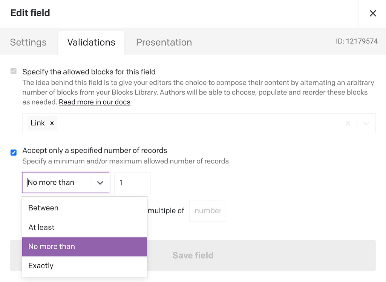386x282 pixels.
Task: Dismiss the Edit field dialog with the X
Action: pyautogui.click(x=373, y=13)
